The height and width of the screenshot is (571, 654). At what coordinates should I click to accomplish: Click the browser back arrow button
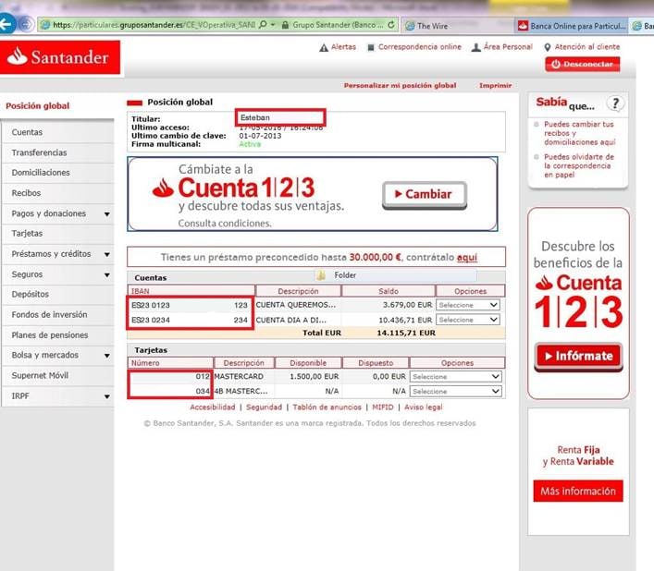(8, 24)
